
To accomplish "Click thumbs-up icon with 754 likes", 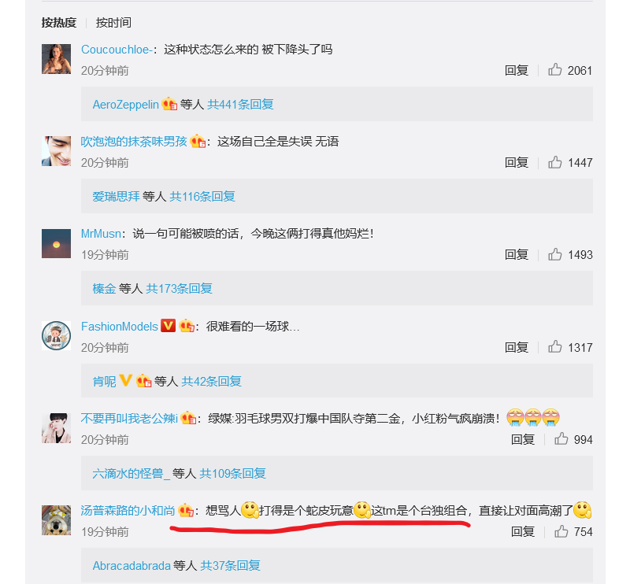I will click(561, 531).
